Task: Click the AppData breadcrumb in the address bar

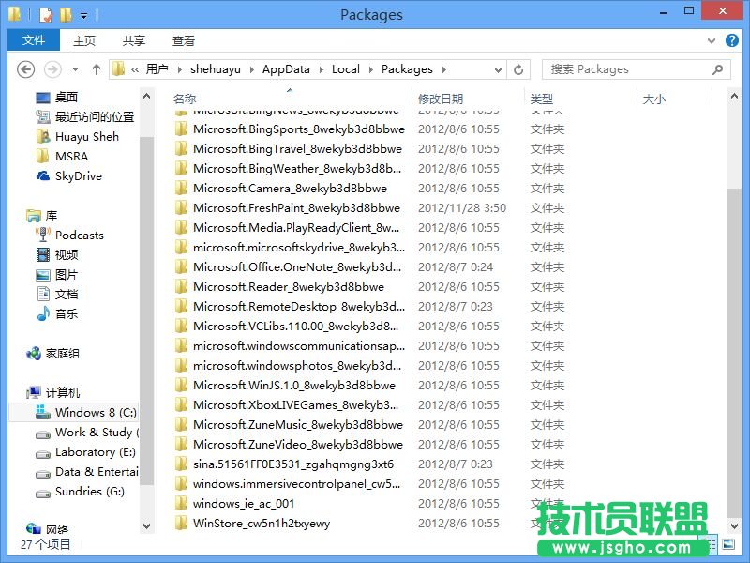Action: click(x=286, y=68)
